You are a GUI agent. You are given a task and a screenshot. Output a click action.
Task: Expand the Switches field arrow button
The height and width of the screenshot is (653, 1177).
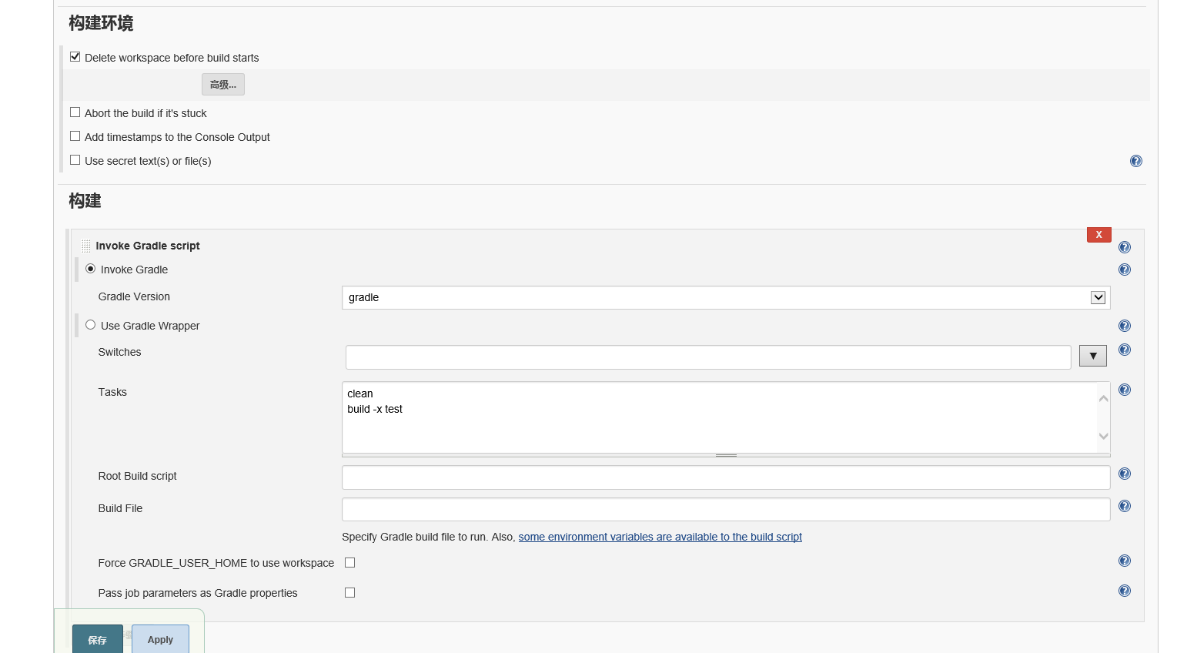click(1092, 356)
